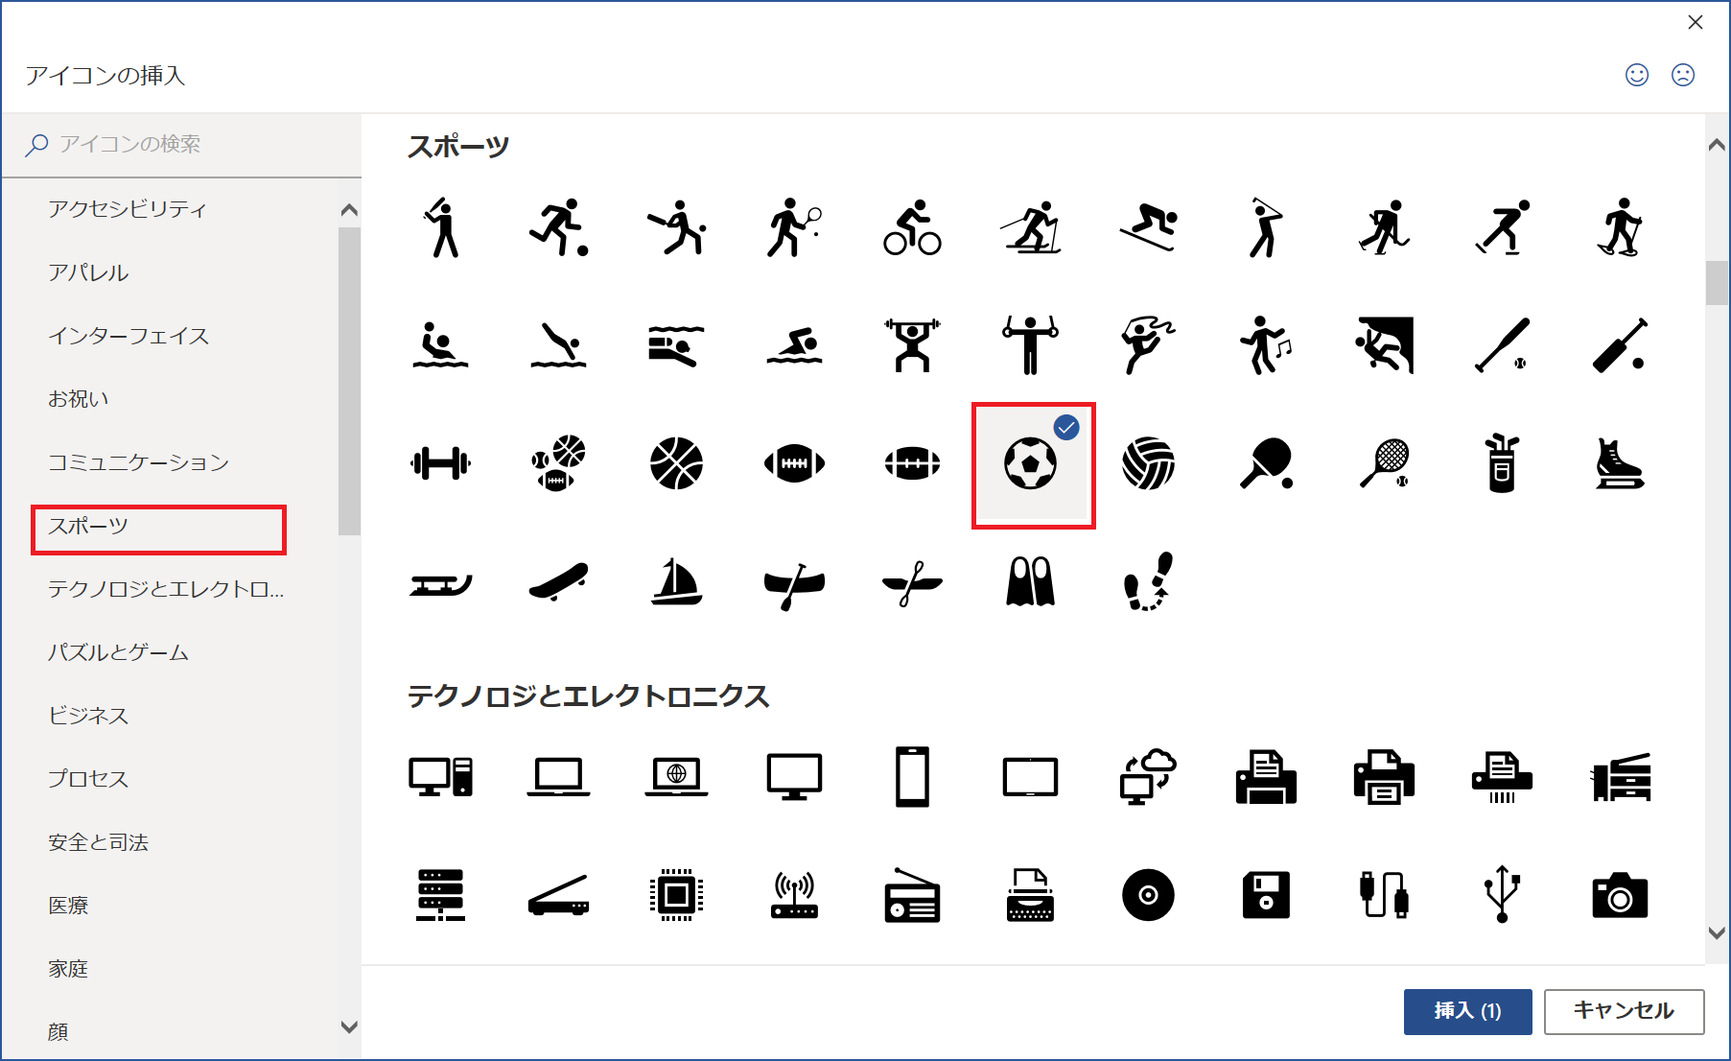
Task: Select the desktop computer with tower icon
Action: point(440,777)
